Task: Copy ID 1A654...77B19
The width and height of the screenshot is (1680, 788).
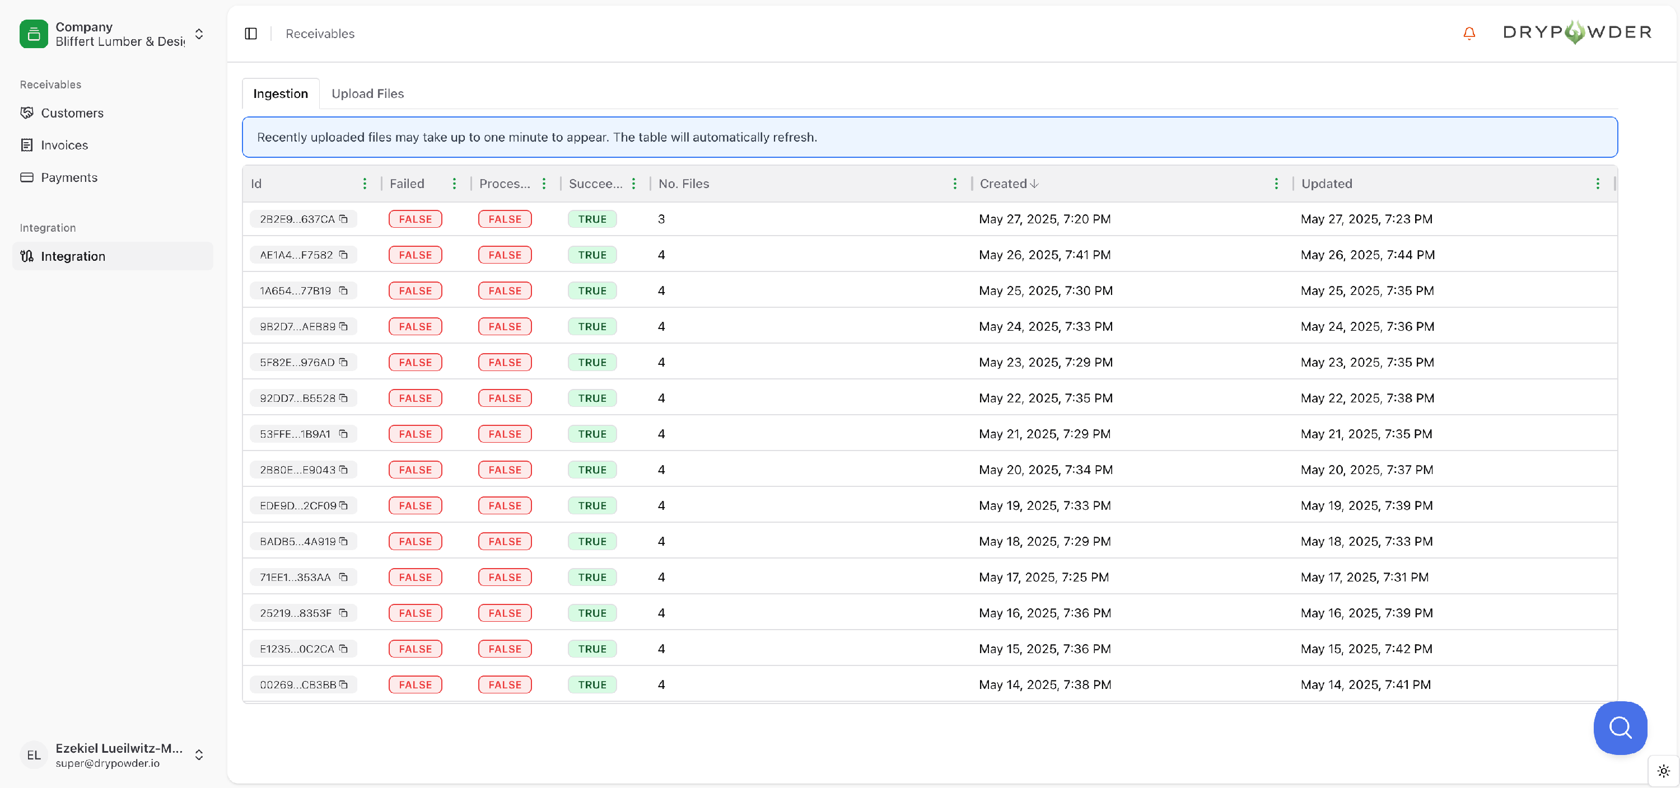Action: point(344,290)
